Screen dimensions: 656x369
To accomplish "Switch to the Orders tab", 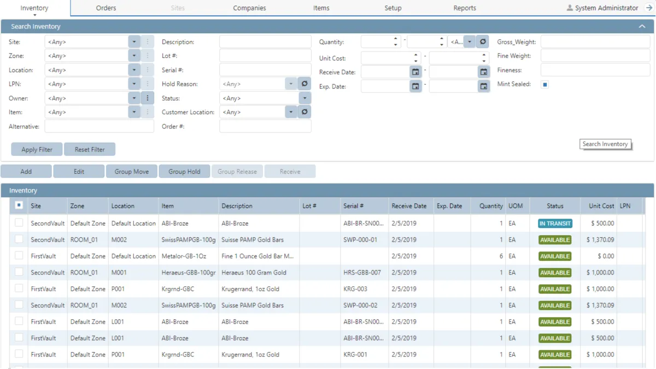I will (106, 8).
